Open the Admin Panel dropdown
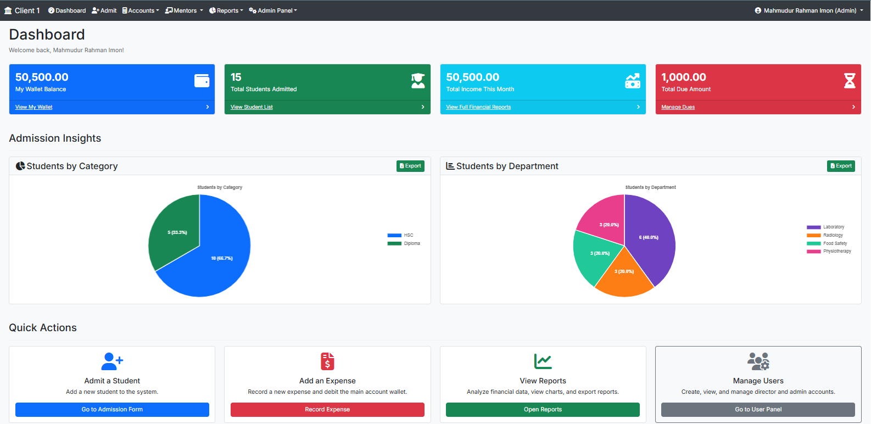Viewport: 871px width, 424px height. (x=273, y=10)
